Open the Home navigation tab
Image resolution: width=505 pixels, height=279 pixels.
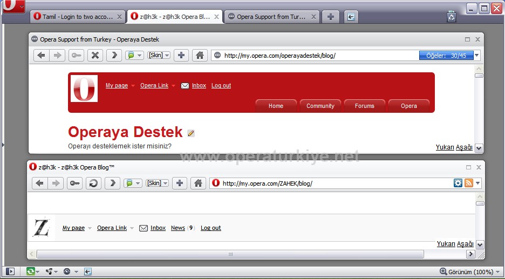pyautogui.click(x=276, y=106)
